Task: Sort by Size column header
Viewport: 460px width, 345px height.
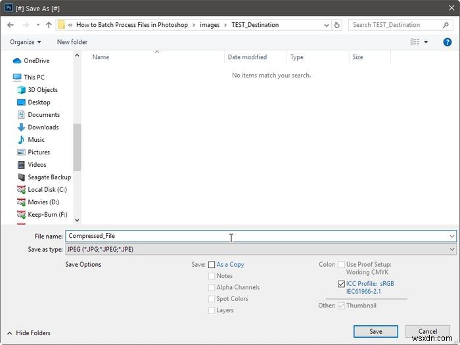Action: (x=357, y=57)
